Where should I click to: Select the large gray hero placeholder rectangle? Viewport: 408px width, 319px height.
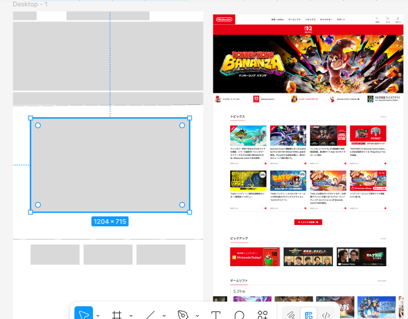108,56
